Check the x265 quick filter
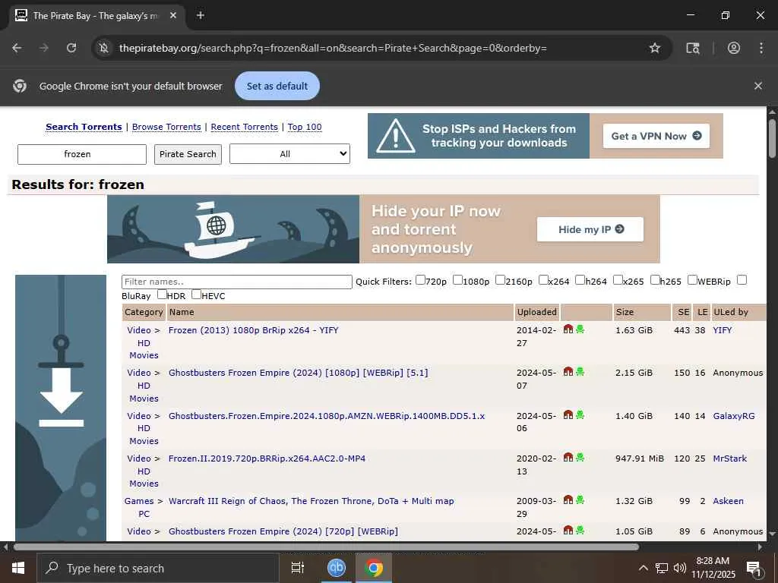778x583 pixels. [618, 280]
